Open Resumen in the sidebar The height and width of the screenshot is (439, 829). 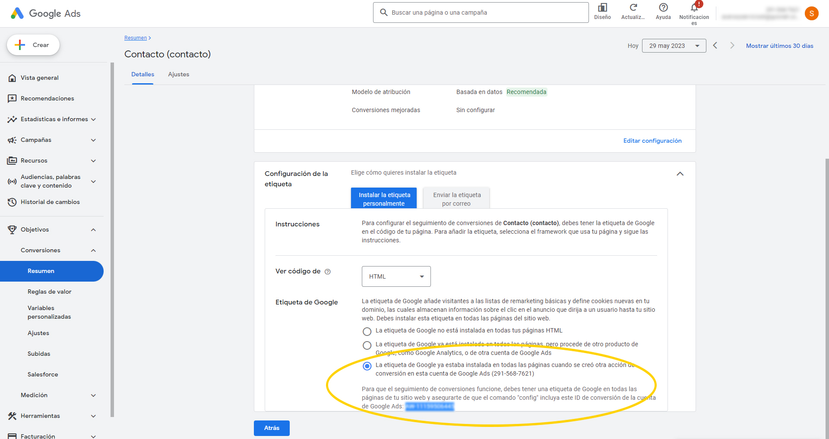pyautogui.click(x=52, y=271)
